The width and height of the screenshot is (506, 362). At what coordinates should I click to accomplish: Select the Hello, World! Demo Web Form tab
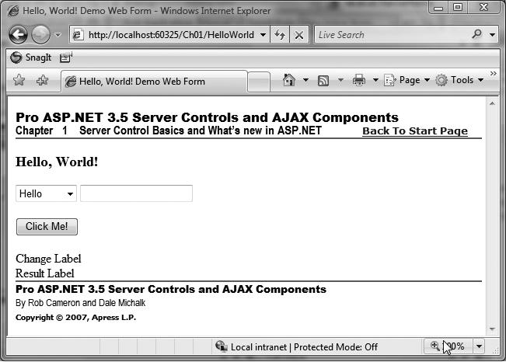point(154,82)
